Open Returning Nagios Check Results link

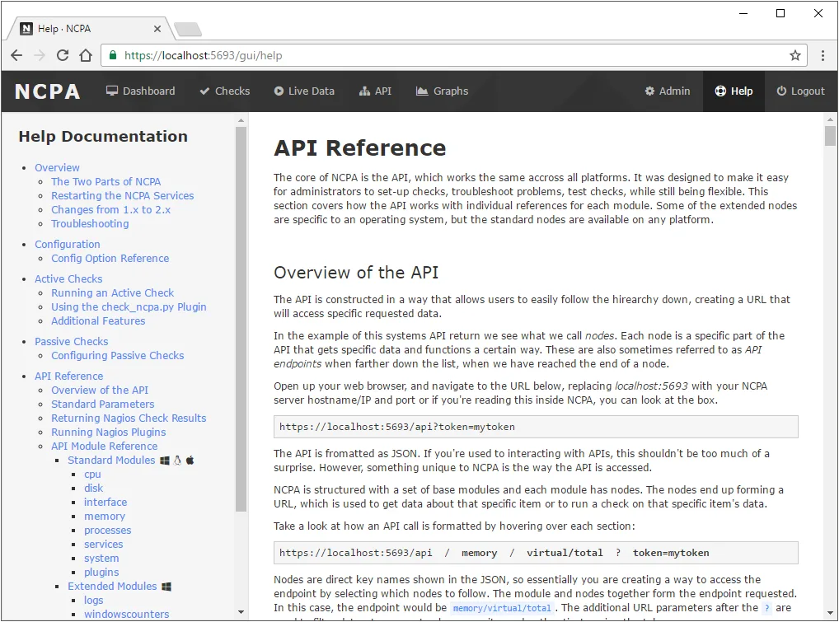tap(129, 419)
